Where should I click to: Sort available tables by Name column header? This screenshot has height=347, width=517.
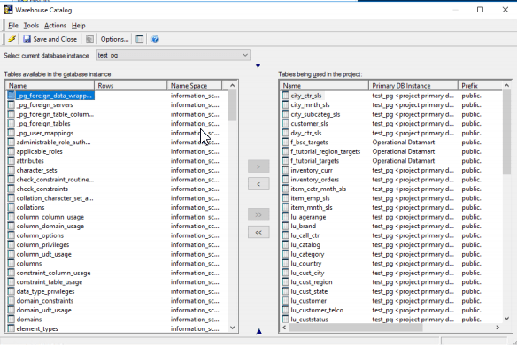pyautogui.click(x=50, y=86)
